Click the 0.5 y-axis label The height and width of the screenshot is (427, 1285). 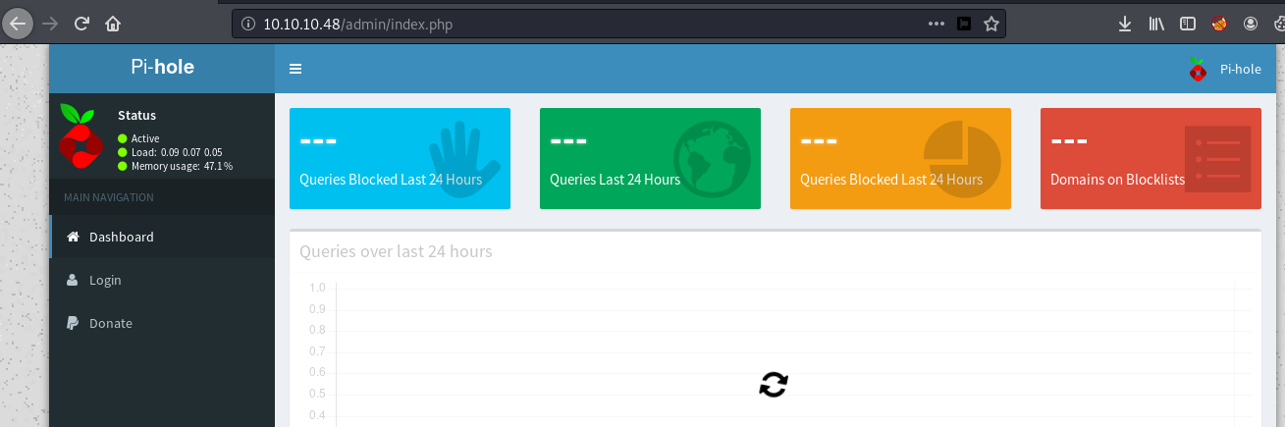tap(316, 394)
